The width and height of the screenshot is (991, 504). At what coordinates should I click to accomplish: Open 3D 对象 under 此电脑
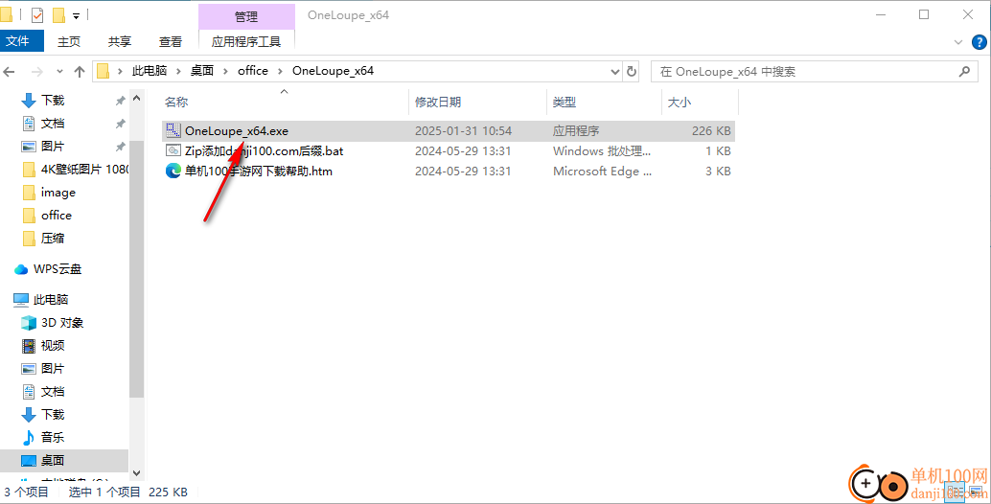click(x=62, y=323)
